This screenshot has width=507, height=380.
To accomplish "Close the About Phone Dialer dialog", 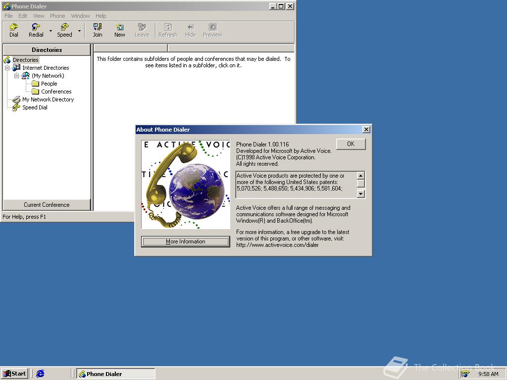I will click(x=366, y=130).
